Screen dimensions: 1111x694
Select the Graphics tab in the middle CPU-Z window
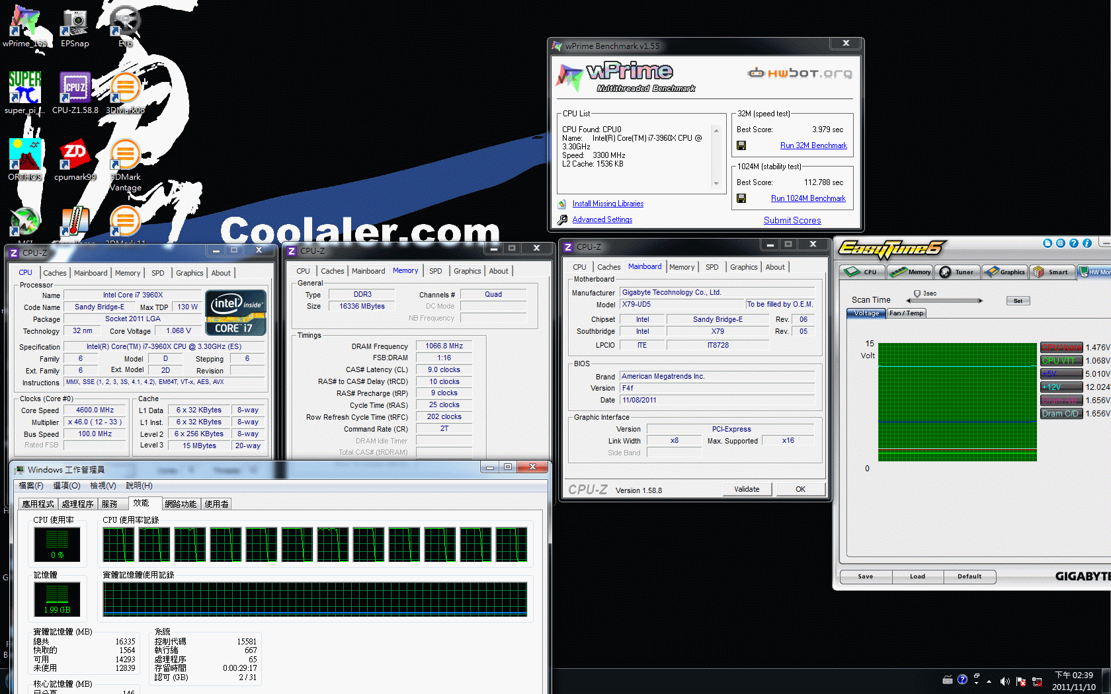(468, 271)
